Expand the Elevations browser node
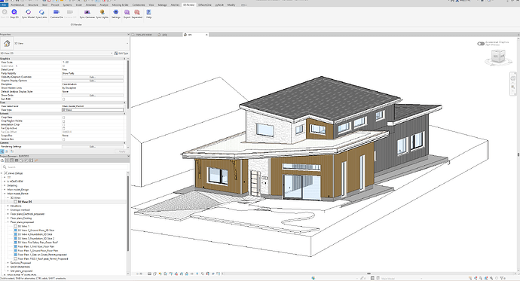Viewport: 520px width, 281px height. tap(8, 206)
